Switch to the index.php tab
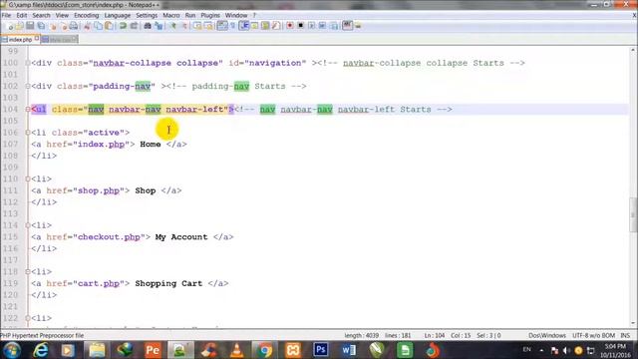The image size is (638, 359). pyautogui.click(x=20, y=40)
